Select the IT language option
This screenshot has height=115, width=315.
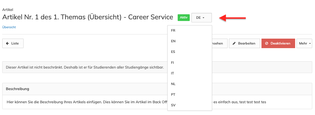(173, 73)
